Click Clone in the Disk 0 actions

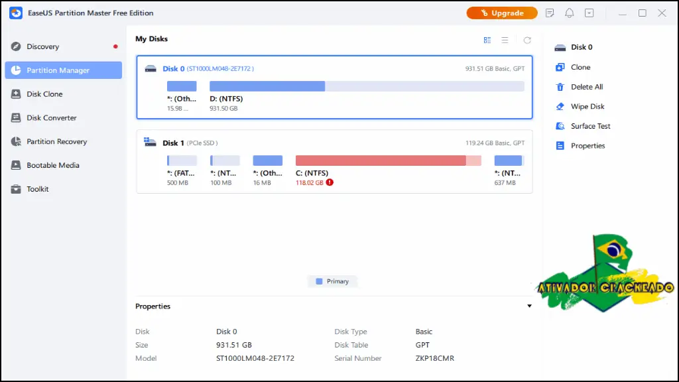(573, 67)
